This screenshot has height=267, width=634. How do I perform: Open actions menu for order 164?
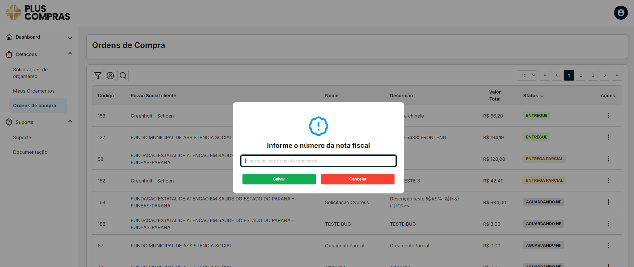coord(608,202)
